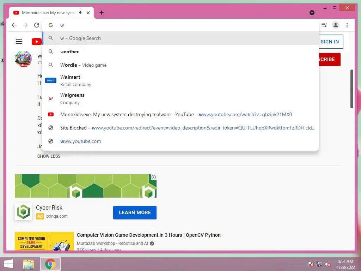
Task: Open the YouTube hamburger menu
Action: pos(19,42)
